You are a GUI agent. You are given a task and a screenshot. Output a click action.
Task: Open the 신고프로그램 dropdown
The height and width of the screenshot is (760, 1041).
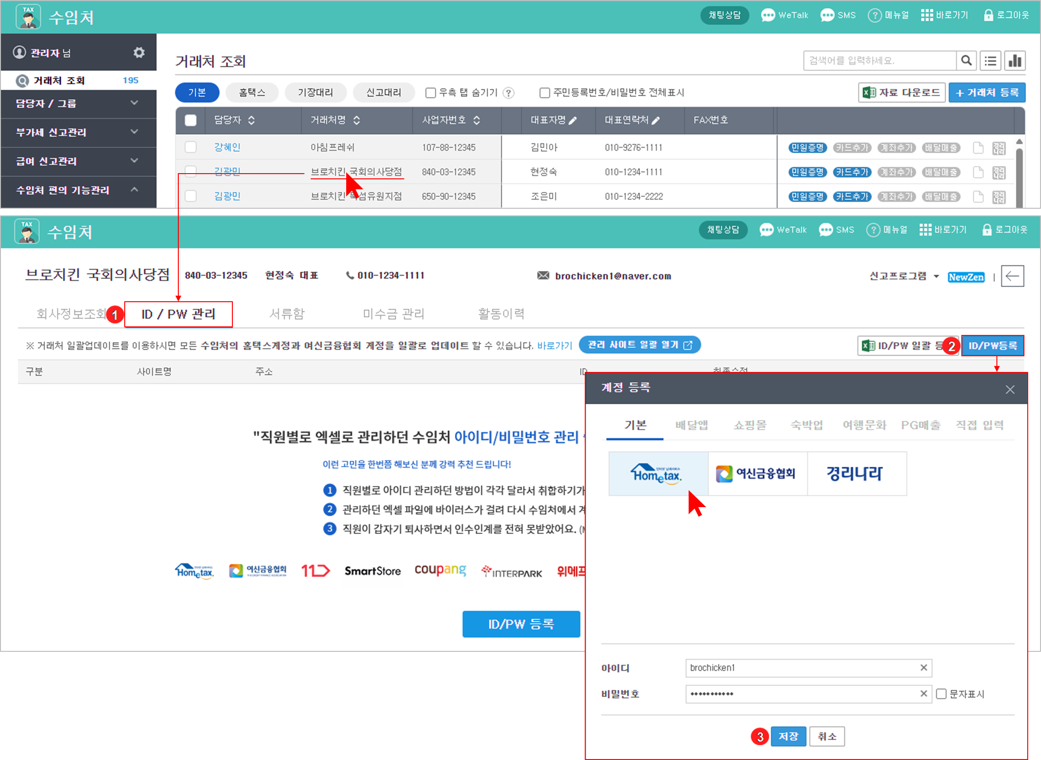pyautogui.click(x=903, y=276)
